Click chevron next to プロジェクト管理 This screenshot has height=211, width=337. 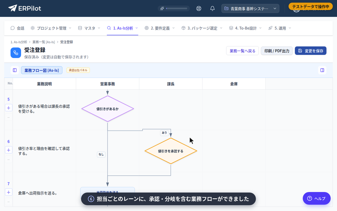pyautogui.click(x=70, y=28)
